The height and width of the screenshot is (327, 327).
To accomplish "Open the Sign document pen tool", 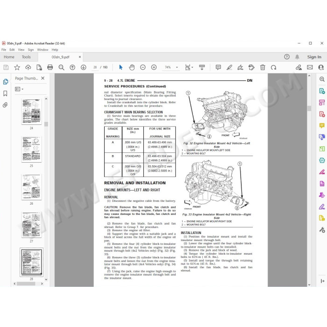I will click(241, 67).
